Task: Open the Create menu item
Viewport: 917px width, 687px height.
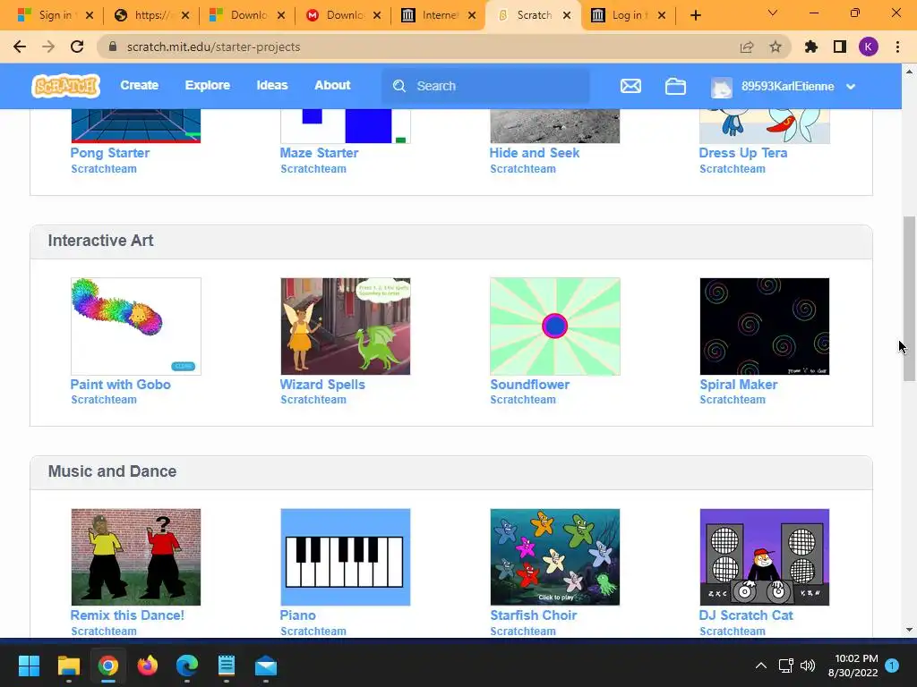Action: pyautogui.click(x=139, y=85)
